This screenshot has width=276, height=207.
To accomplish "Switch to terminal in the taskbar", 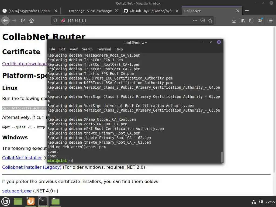I will (43, 202).
